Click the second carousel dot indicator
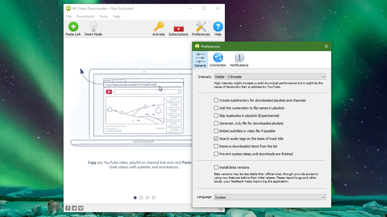Screen dimensions: 387x217 tap(141, 198)
